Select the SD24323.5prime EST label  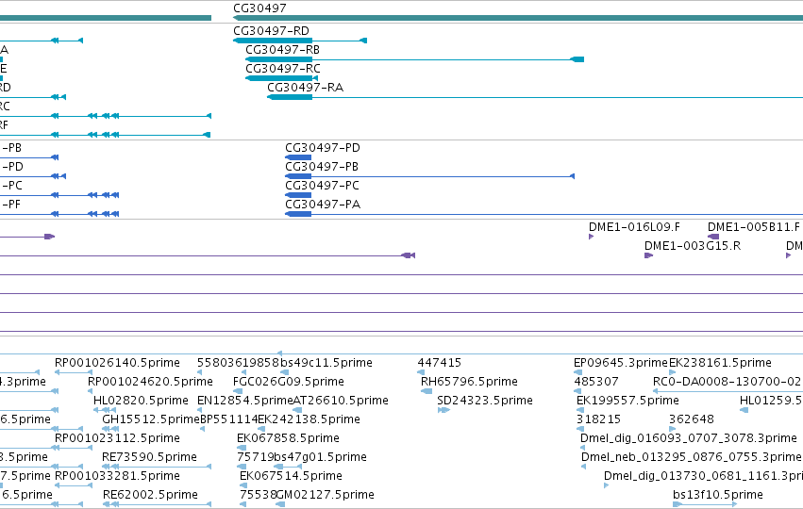click(485, 401)
